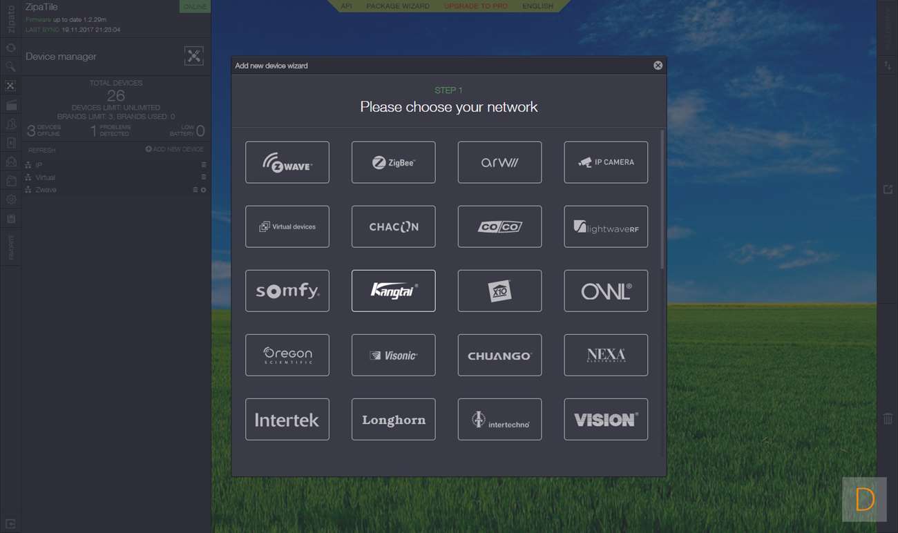Select the OWL network tile
Image resolution: width=898 pixels, height=533 pixels.
click(606, 291)
